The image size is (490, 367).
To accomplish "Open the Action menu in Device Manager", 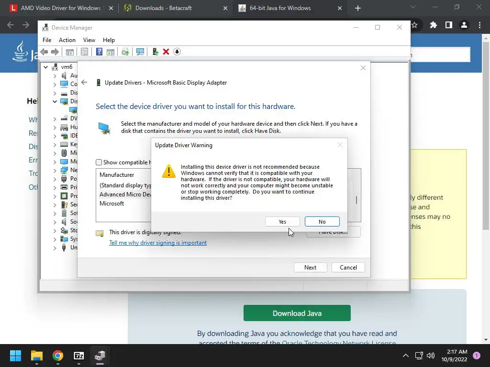I will click(x=67, y=40).
